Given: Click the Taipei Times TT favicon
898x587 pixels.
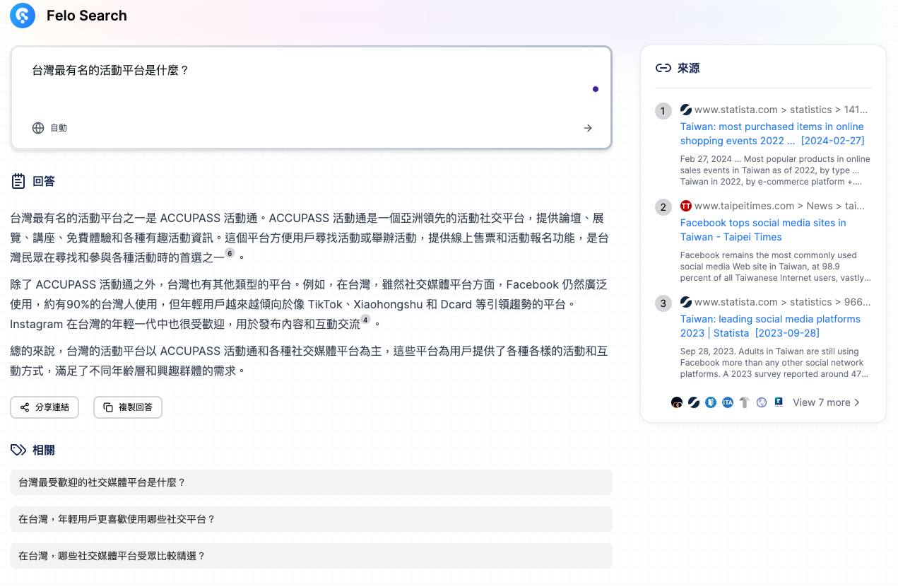Looking at the screenshot, I should 686,206.
